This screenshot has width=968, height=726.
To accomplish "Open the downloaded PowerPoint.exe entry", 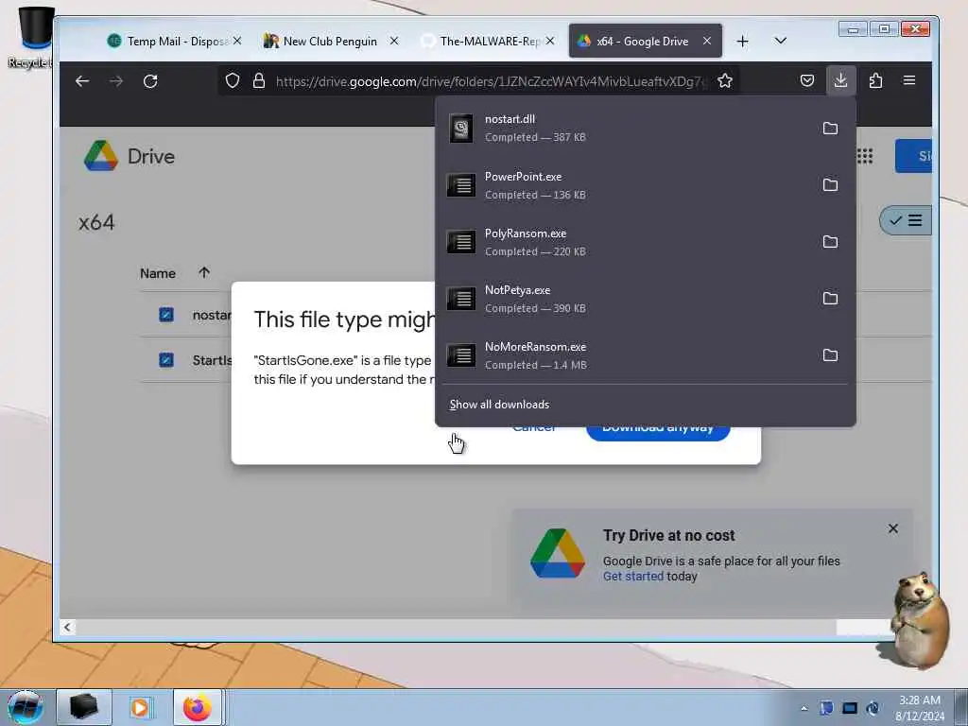I will point(626,185).
